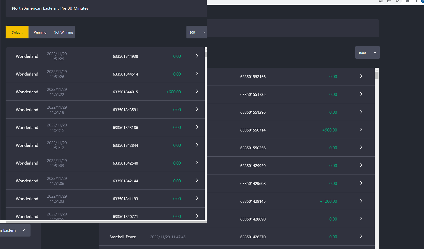Open chevron of background row 633501429608
The width and height of the screenshot is (424, 249).
click(361, 183)
